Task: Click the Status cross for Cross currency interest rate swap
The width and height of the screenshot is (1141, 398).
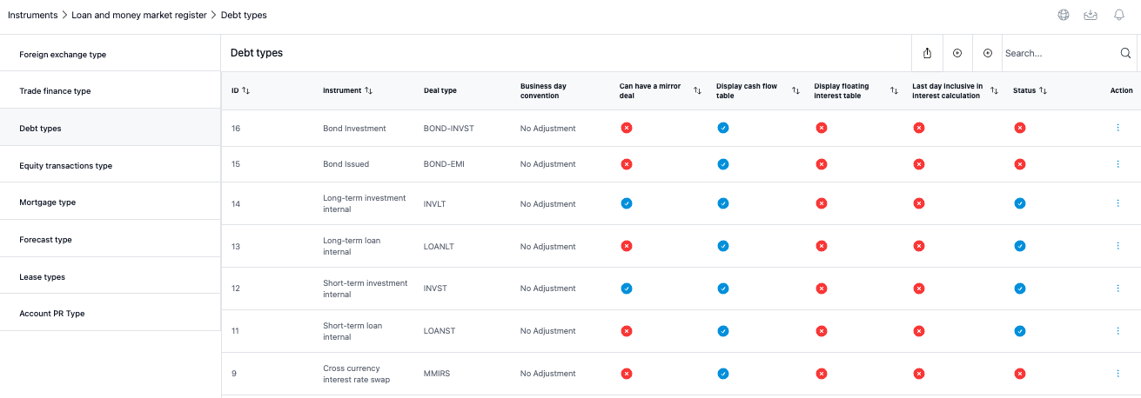Action: [1020, 374]
